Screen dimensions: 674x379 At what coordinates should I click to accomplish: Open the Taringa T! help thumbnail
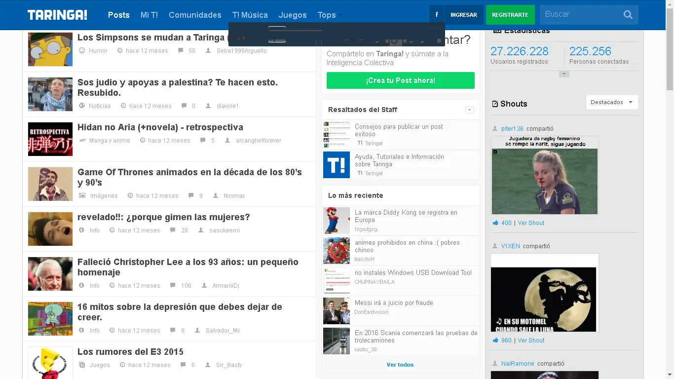click(337, 165)
